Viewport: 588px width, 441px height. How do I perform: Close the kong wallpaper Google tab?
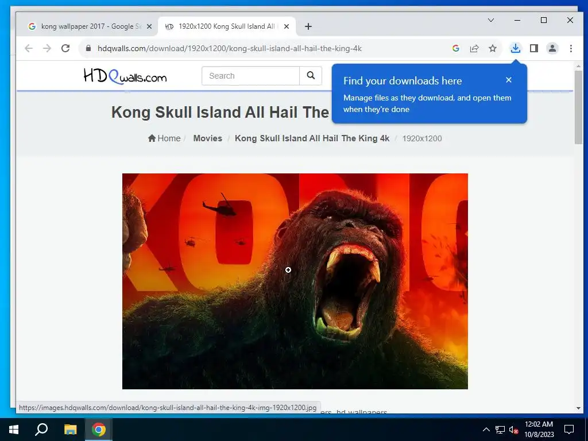pyautogui.click(x=149, y=26)
